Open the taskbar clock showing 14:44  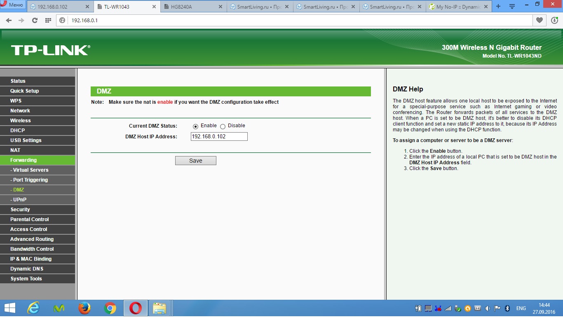[x=544, y=308]
